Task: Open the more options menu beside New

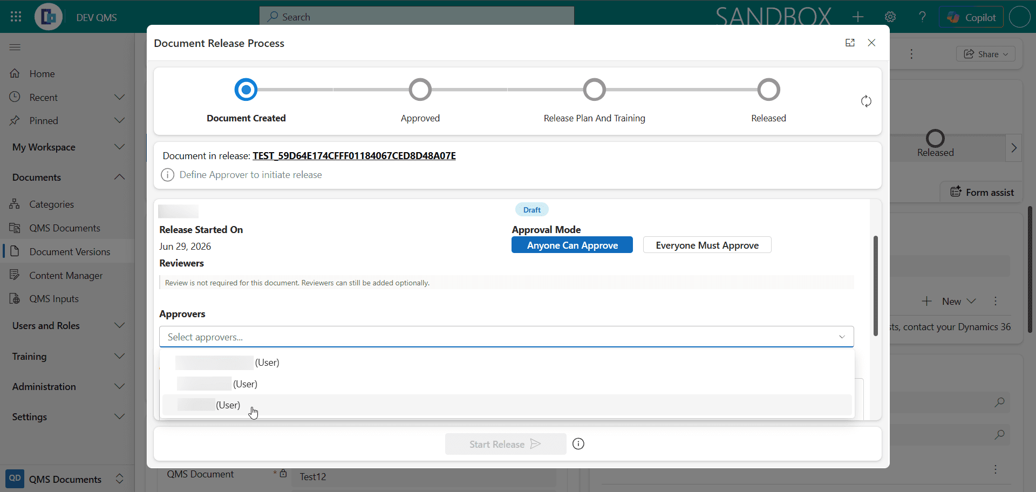Action: click(x=996, y=301)
